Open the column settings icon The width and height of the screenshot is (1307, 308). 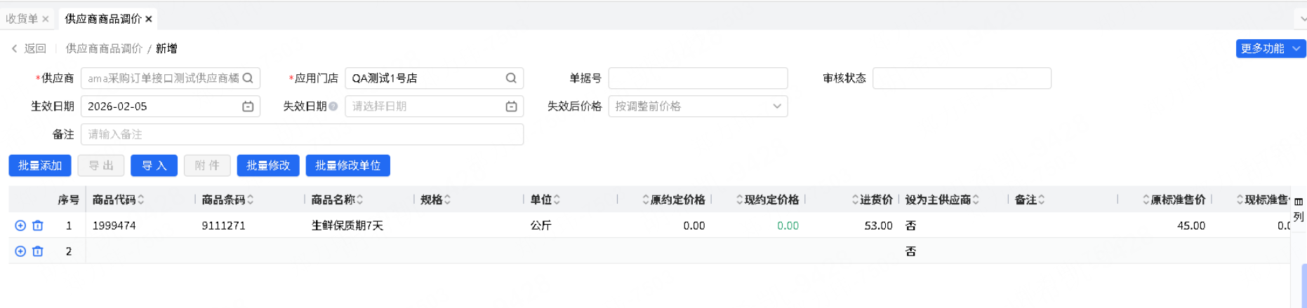pos(1299,202)
